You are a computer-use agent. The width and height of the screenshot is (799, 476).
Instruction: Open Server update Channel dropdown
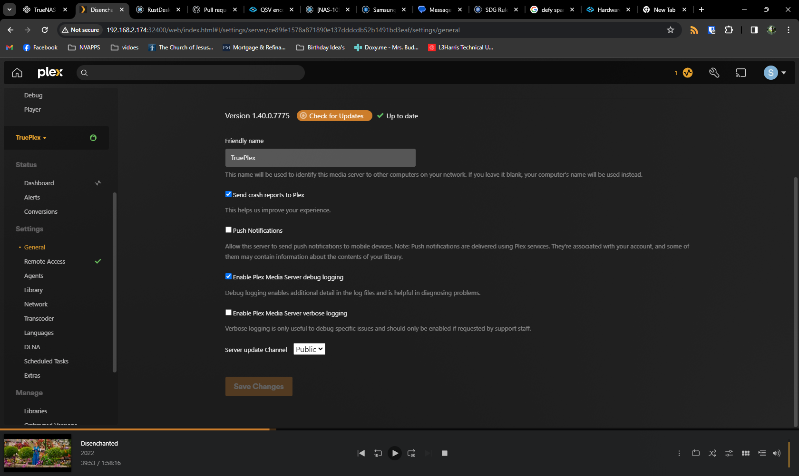pos(309,349)
